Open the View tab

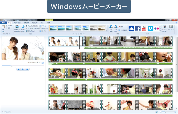[x=42, y=23]
